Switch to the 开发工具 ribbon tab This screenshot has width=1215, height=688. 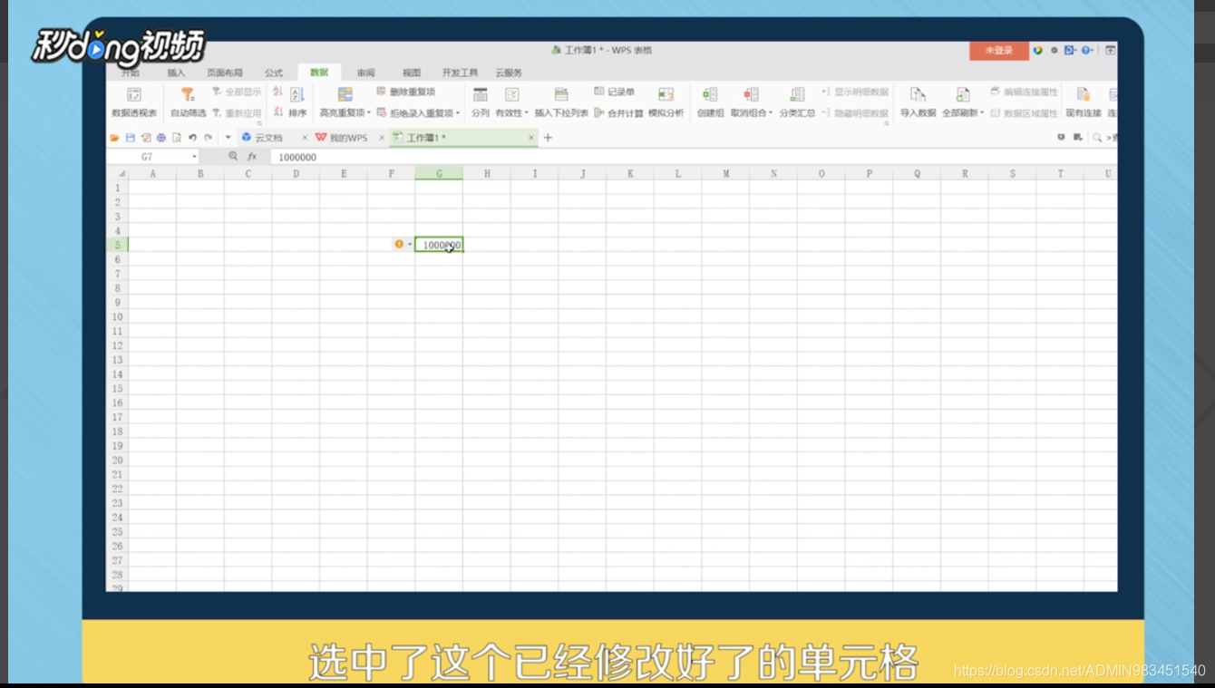point(460,73)
